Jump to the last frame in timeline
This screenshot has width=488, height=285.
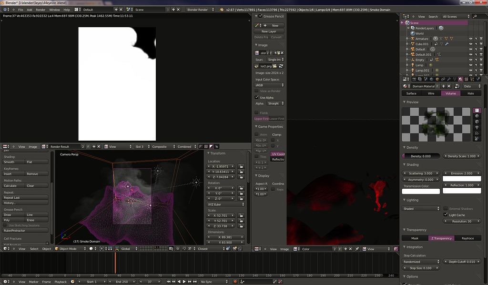[x=195, y=282]
